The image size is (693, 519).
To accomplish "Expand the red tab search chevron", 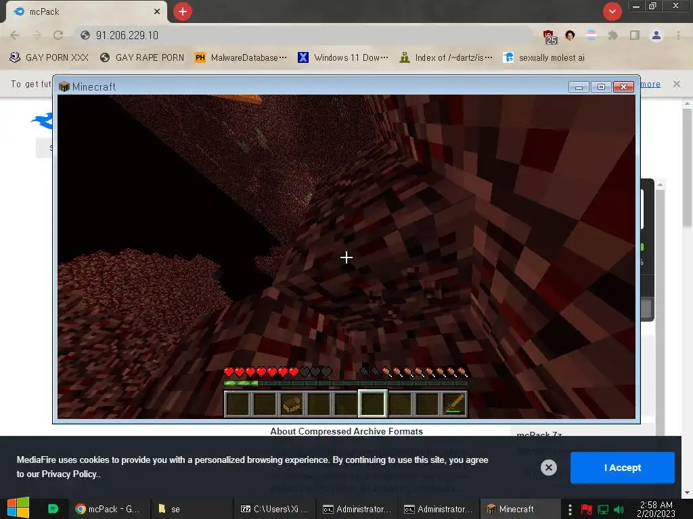I will point(612,11).
